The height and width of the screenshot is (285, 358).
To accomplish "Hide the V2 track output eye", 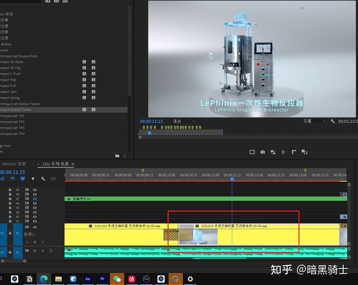I will (35, 221).
